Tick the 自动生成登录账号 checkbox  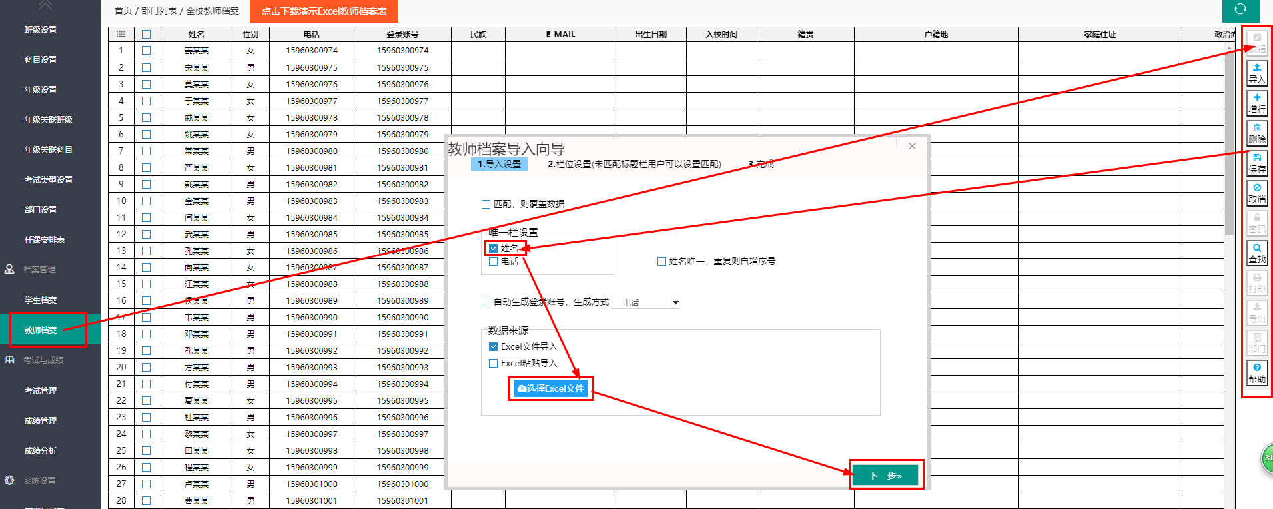tap(486, 302)
